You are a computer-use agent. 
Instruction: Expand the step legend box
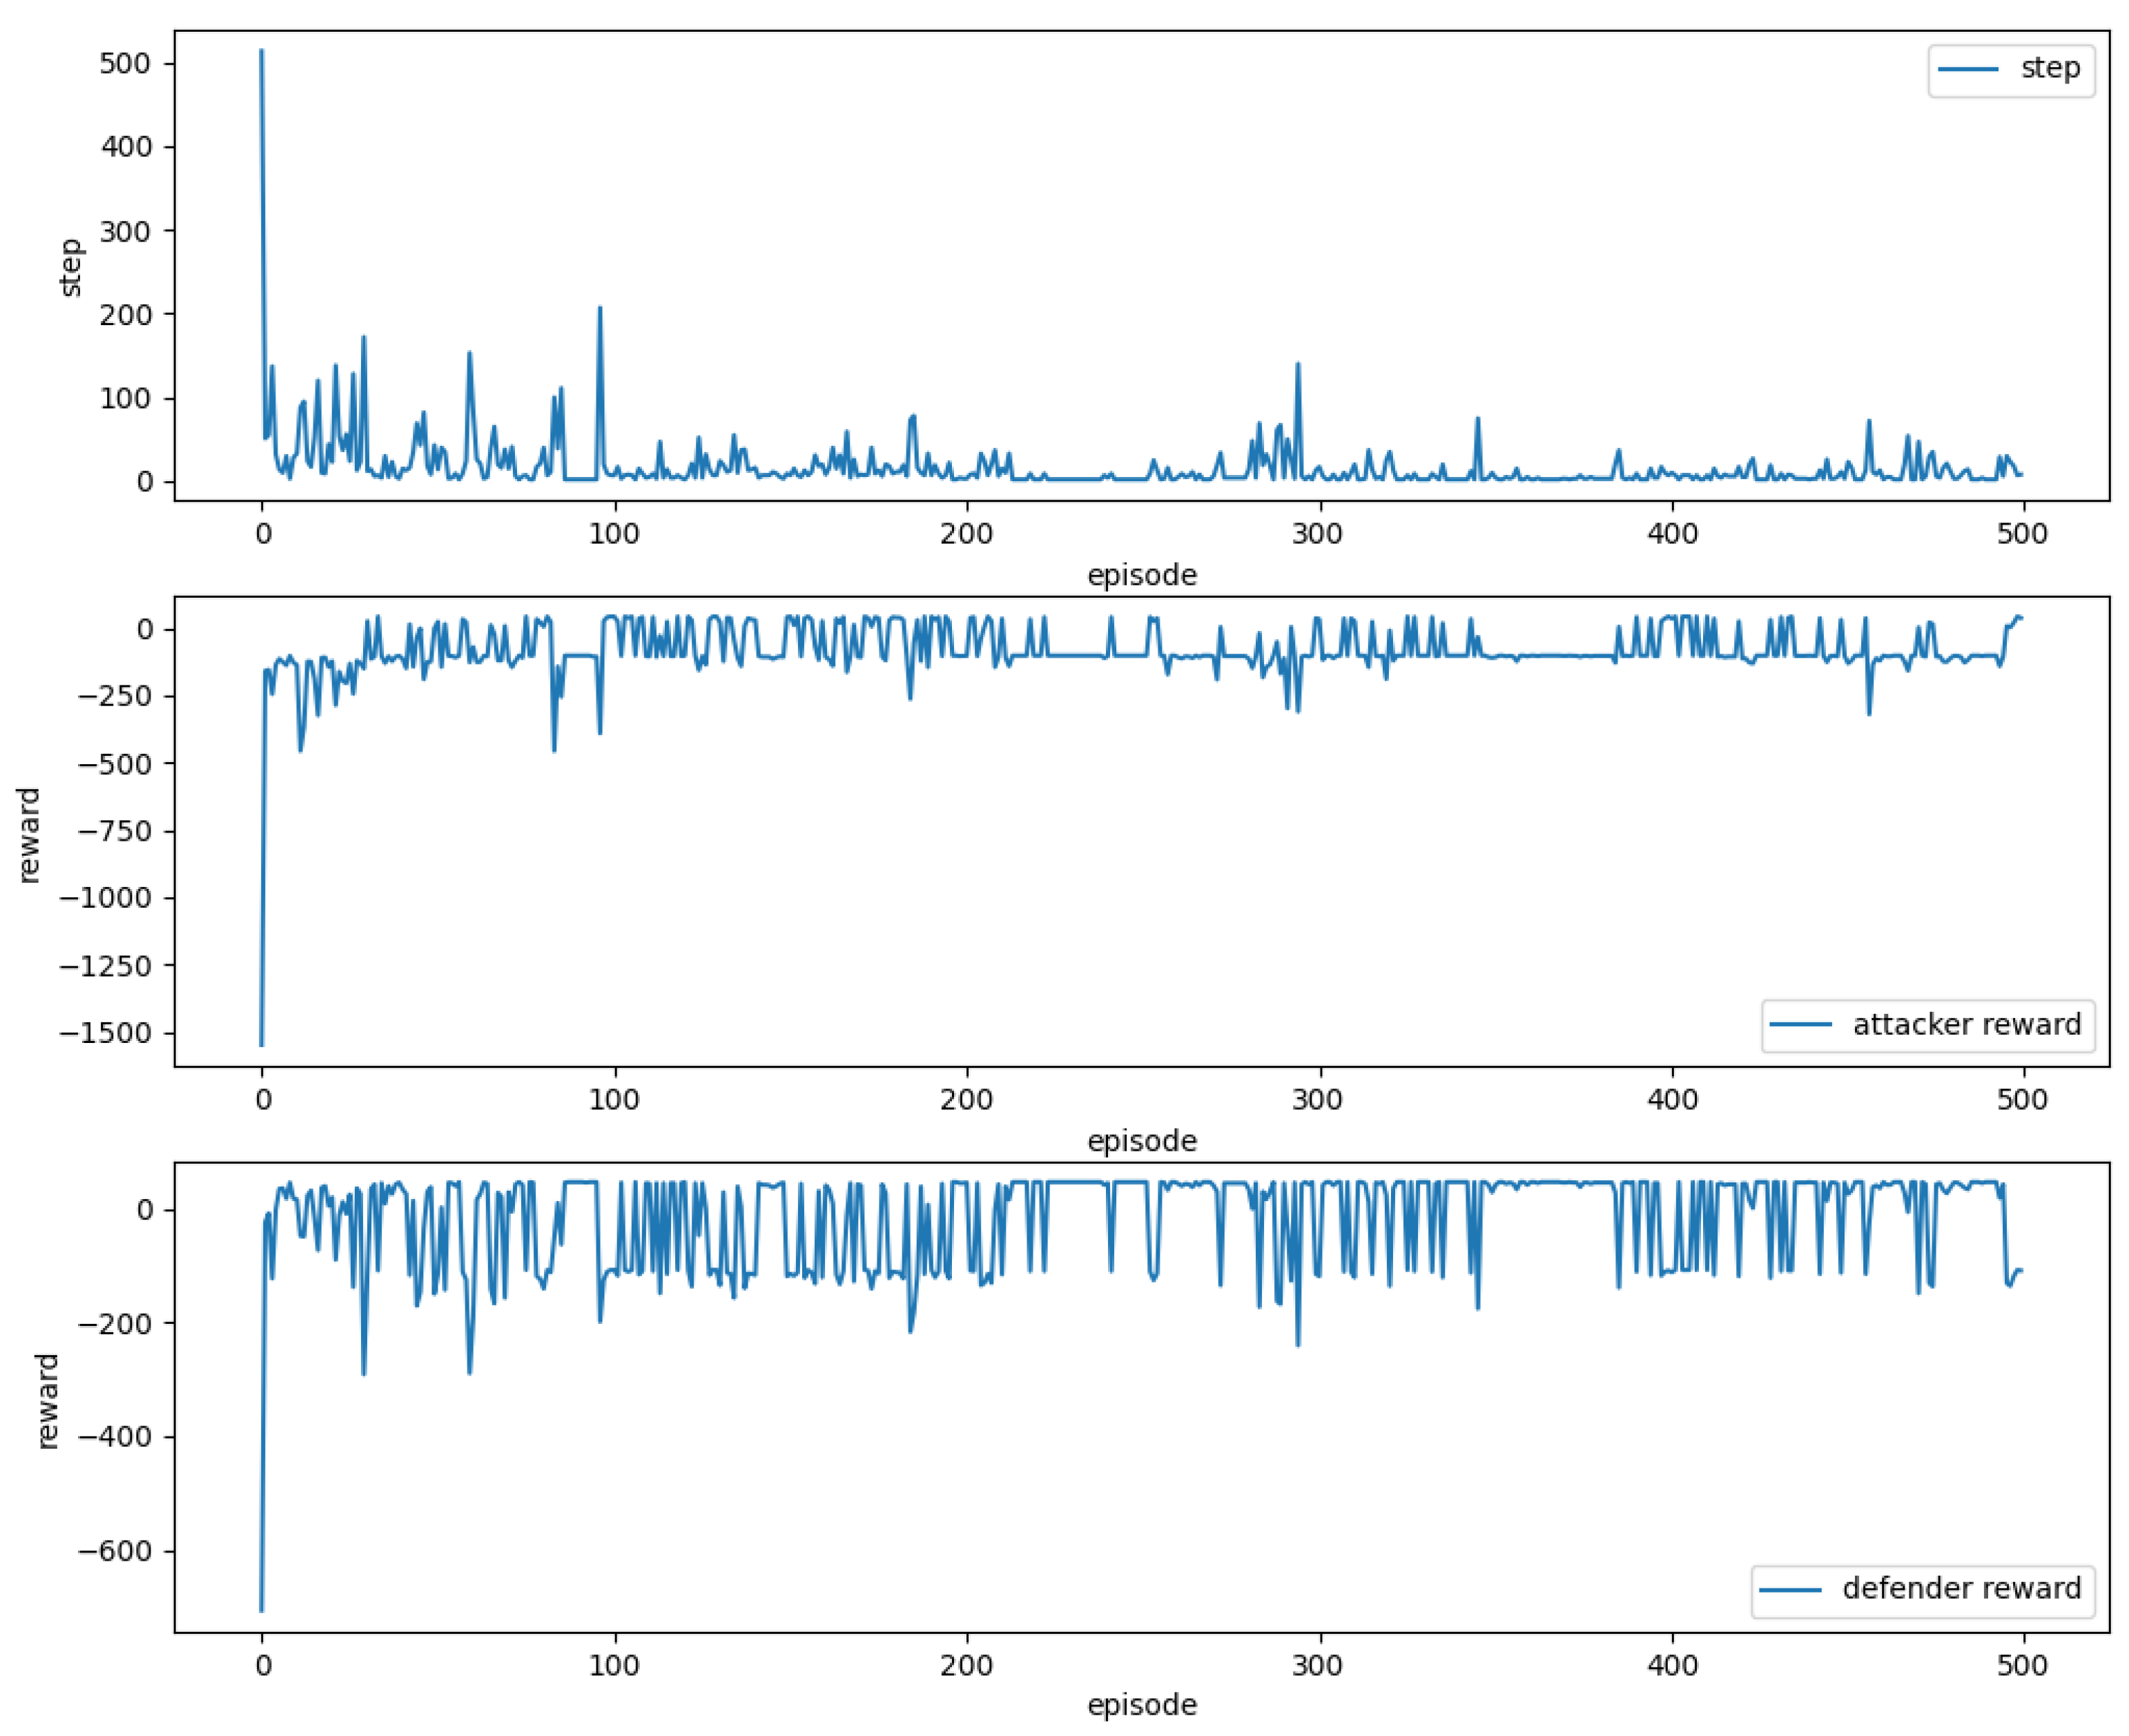[2011, 69]
